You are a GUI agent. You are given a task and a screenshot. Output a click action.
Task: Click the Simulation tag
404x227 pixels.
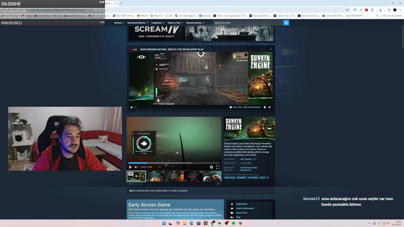pos(241,178)
